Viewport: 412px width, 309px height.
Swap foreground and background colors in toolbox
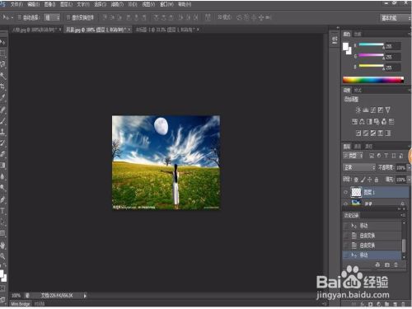point(4,265)
